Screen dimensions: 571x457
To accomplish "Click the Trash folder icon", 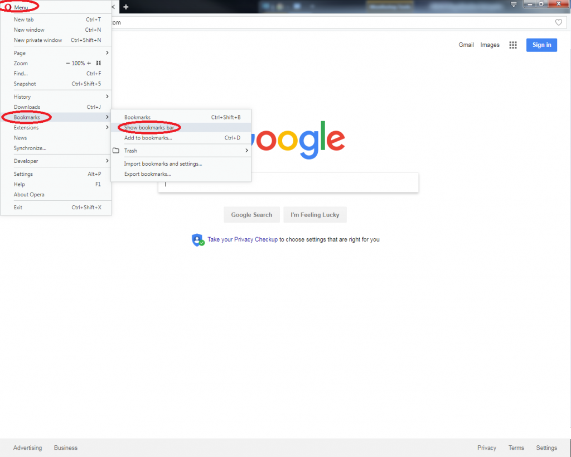I will 117,151.
